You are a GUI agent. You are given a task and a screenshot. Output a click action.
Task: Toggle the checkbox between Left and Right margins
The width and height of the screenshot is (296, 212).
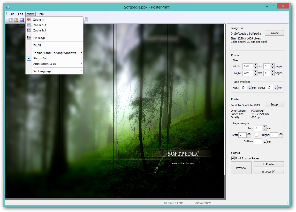pos(256,135)
